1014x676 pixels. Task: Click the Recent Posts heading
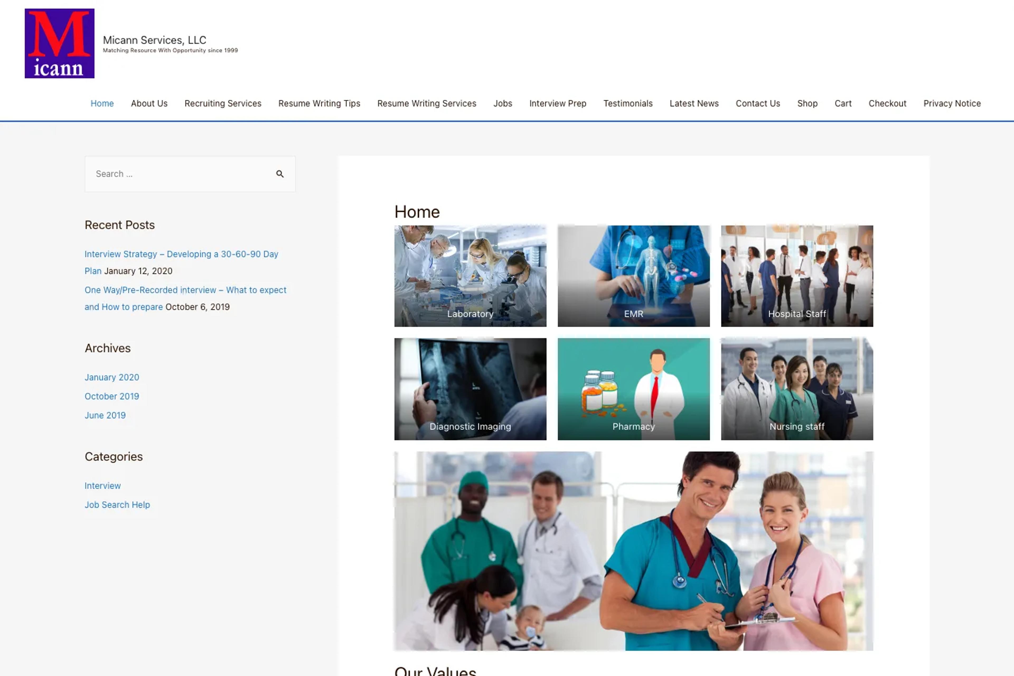pyautogui.click(x=119, y=225)
